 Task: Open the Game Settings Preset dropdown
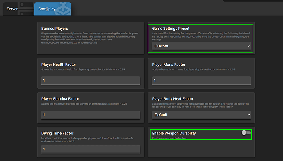[x=201, y=46]
